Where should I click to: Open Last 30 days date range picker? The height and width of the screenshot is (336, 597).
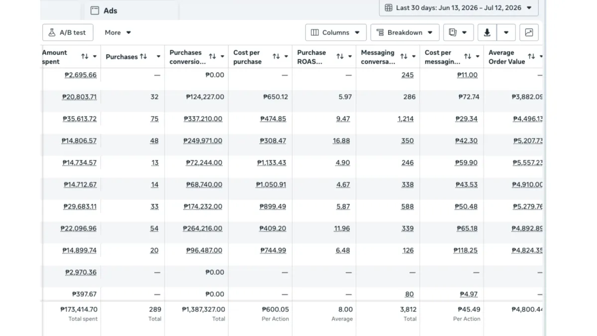coord(459,7)
